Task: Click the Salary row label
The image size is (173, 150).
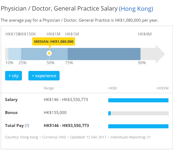Action: [x=11, y=100]
